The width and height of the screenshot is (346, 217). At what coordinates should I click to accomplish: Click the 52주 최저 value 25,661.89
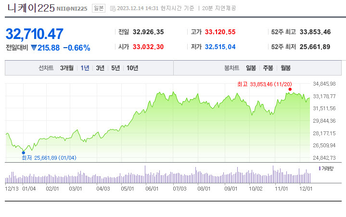315,47
